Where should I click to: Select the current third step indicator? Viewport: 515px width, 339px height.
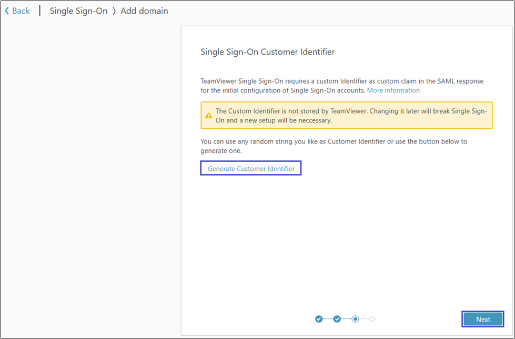[355, 319]
